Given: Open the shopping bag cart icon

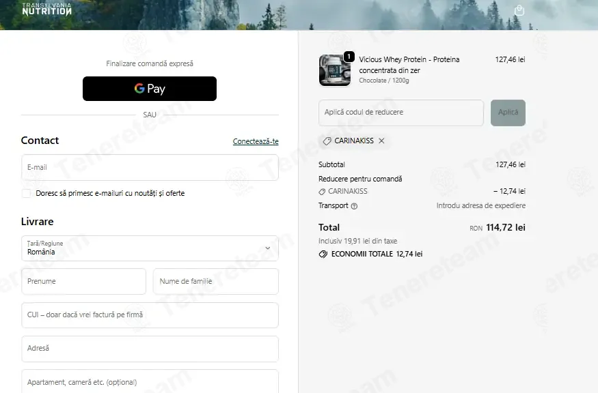Looking at the screenshot, I should [x=519, y=10].
